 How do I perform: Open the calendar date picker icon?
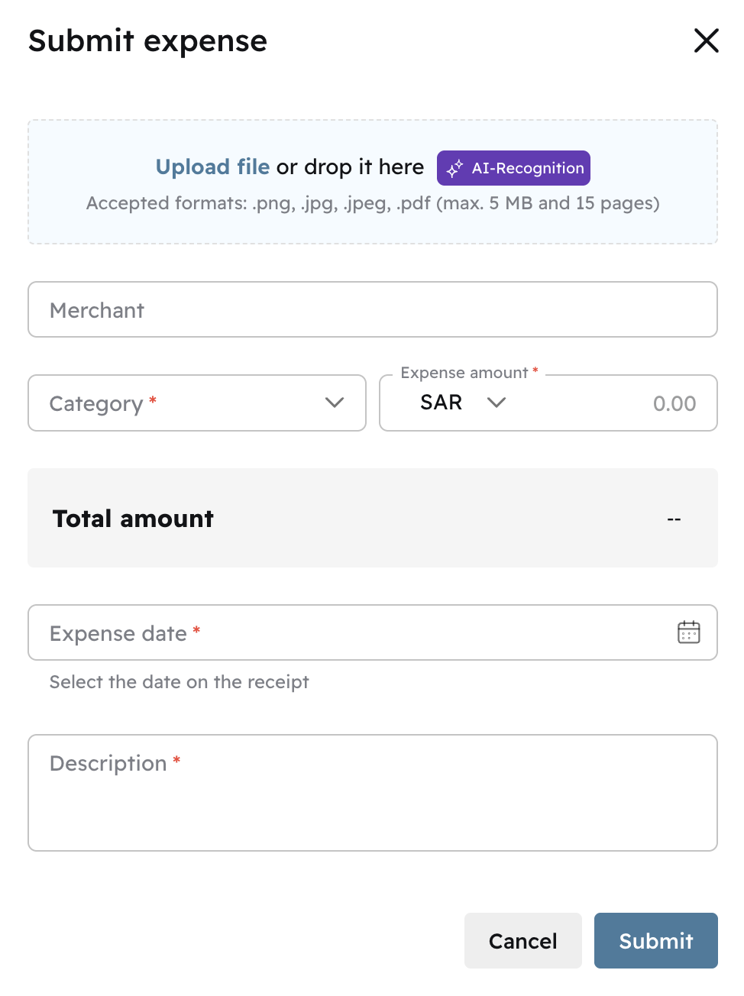(x=688, y=632)
